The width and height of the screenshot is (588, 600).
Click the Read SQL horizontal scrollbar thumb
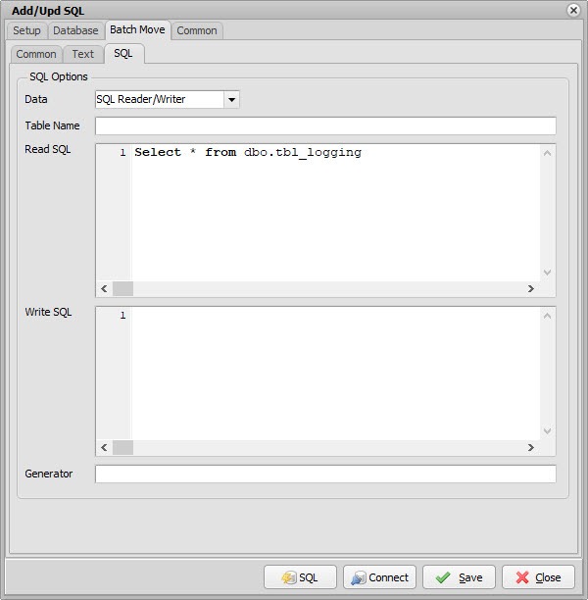click(x=122, y=288)
